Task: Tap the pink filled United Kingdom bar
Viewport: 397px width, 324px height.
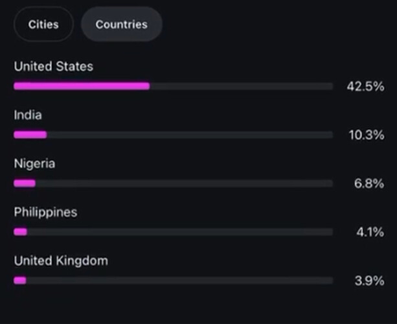Action: pyautogui.click(x=20, y=281)
